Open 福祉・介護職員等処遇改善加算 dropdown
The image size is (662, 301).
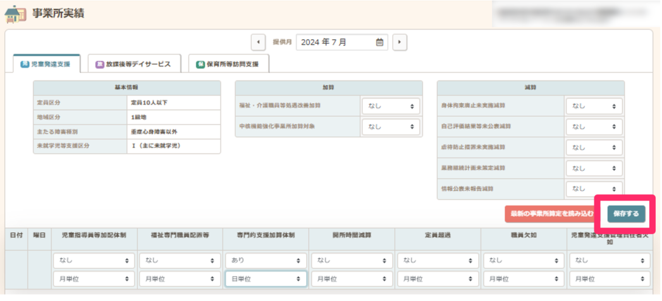[391, 107]
